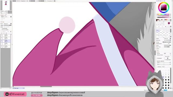Open the rotation angle dropdown arrow
The height and width of the screenshot is (97, 173).
tap(39, 1)
